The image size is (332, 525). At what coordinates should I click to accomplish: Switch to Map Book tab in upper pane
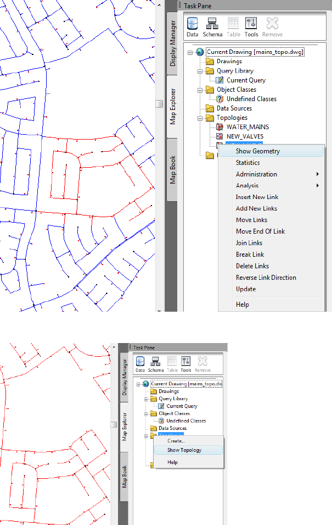click(x=172, y=170)
